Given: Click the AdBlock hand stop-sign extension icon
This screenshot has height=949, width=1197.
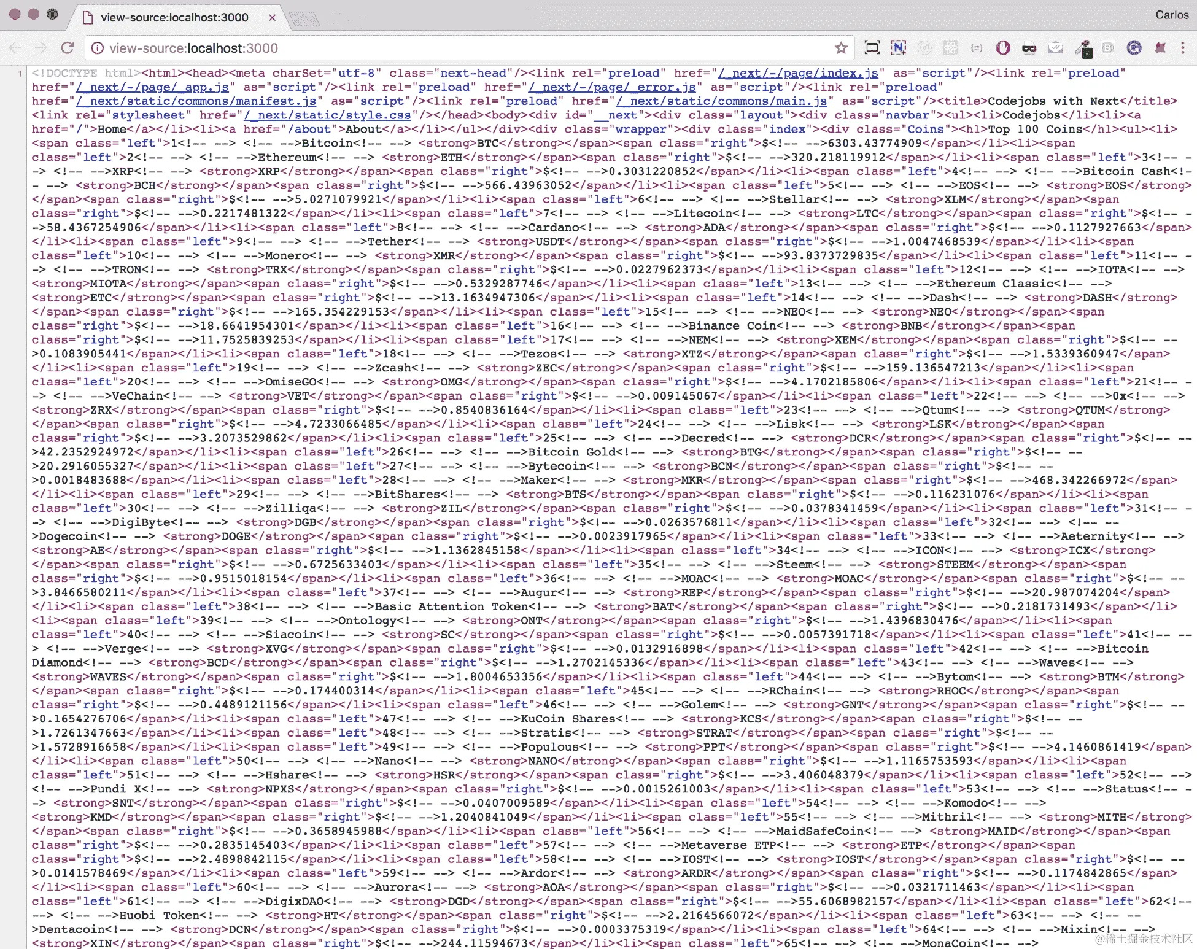Looking at the screenshot, I should coord(1002,48).
